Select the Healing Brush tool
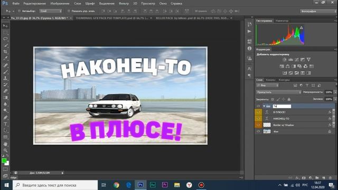Viewport: 338px width, 190px height. pyautogui.click(x=5, y=65)
